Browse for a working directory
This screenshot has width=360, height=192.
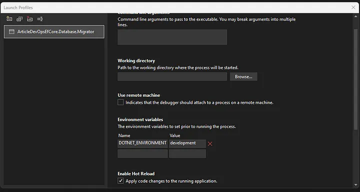click(243, 76)
